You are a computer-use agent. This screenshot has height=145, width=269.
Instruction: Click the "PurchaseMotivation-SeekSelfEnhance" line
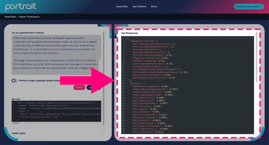157,69
